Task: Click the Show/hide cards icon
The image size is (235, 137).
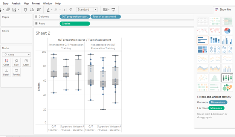Action: click(x=105, y=10)
